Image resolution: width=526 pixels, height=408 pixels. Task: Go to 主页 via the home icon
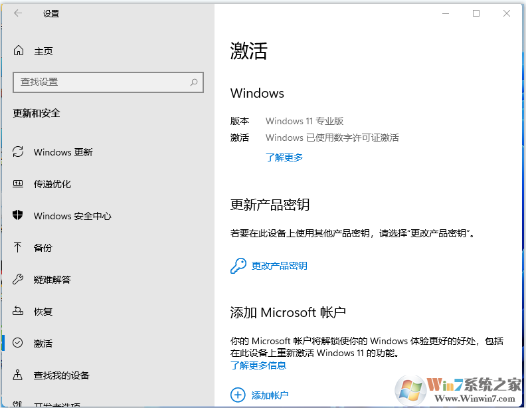pos(19,51)
